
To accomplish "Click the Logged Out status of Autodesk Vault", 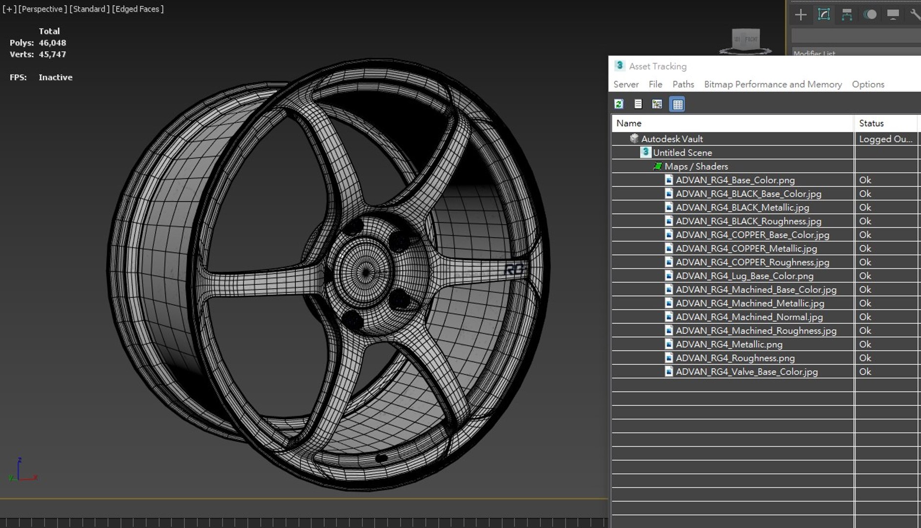I will click(x=886, y=139).
